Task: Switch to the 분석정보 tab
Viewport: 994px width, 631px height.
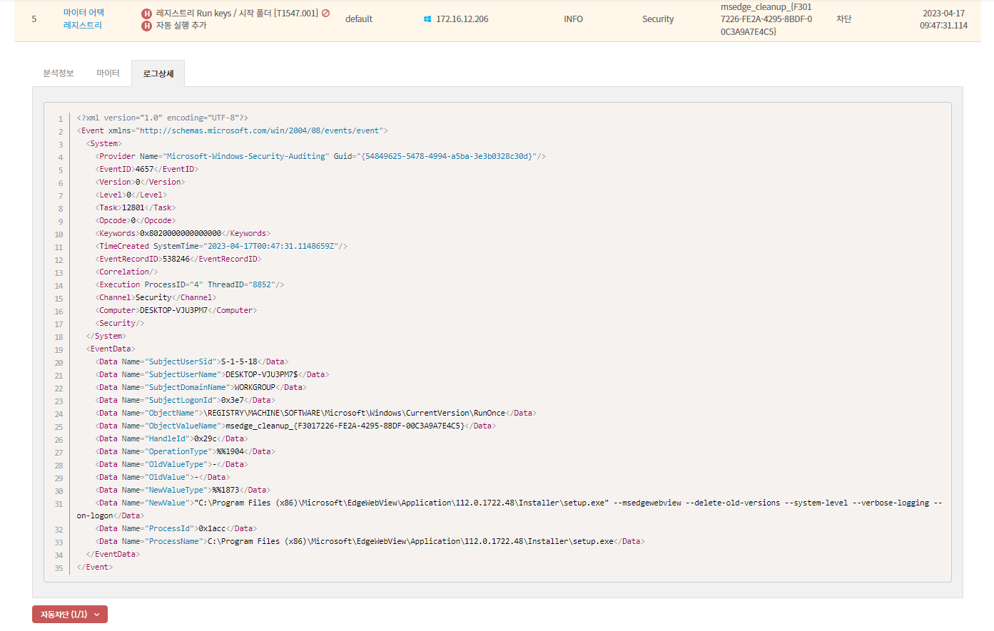Action: [x=59, y=73]
